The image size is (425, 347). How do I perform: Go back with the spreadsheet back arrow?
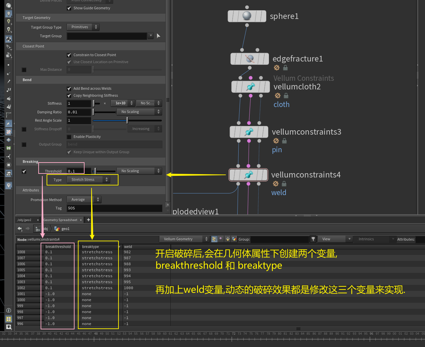pos(20,229)
